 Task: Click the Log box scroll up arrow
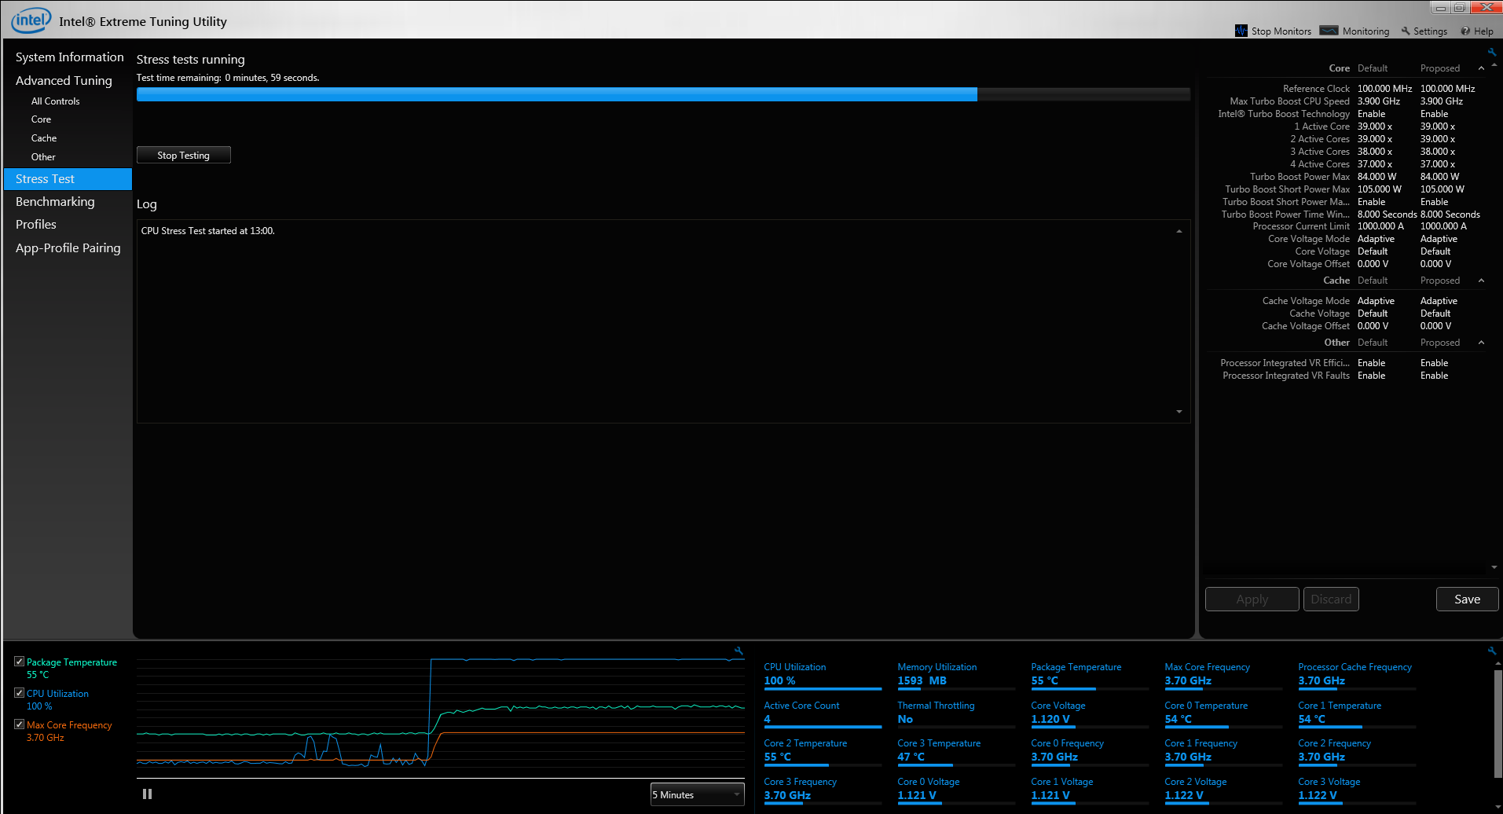click(1179, 231)
